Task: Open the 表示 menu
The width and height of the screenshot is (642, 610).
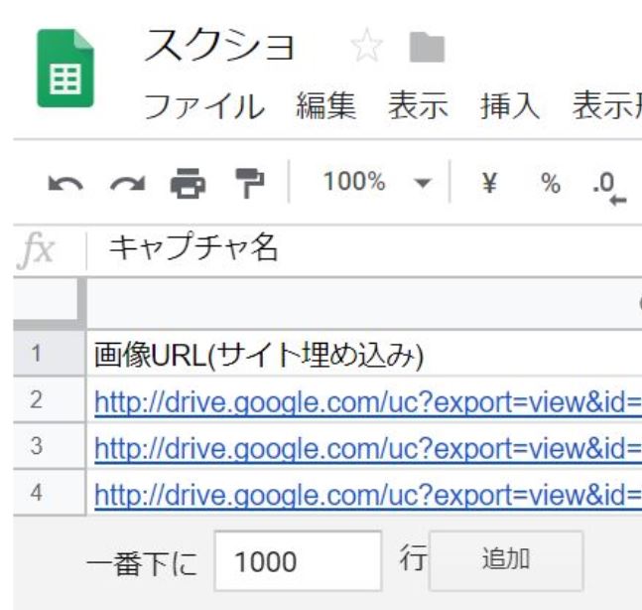Action: 416,105
